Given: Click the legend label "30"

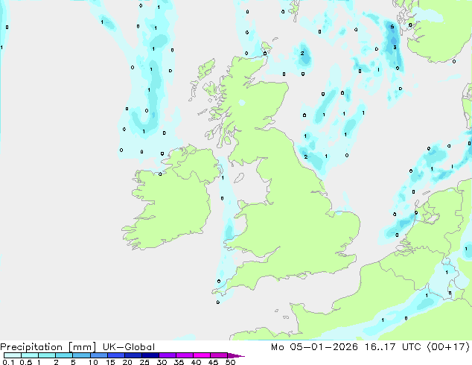Looking at the screenshot, I should tap(162, 362).
